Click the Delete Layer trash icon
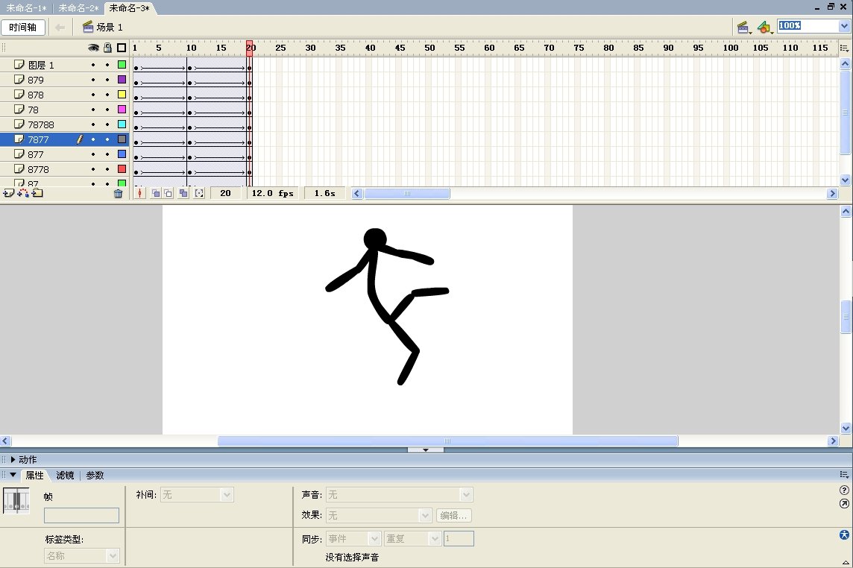The image size is (853, 568). coord(118,194)
